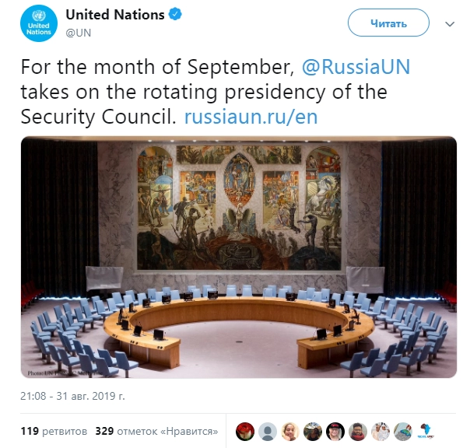The height and width of the screenshot is (448, 470).
Task: Open the @RussiaUN mention
Action: tap(354, 67)
